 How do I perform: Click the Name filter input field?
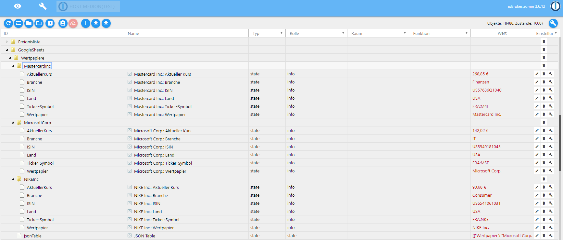coord(187,33)
